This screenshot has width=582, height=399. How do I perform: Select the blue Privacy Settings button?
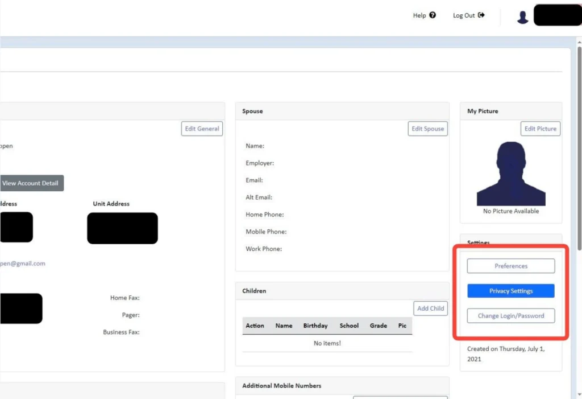coord(510,291)
